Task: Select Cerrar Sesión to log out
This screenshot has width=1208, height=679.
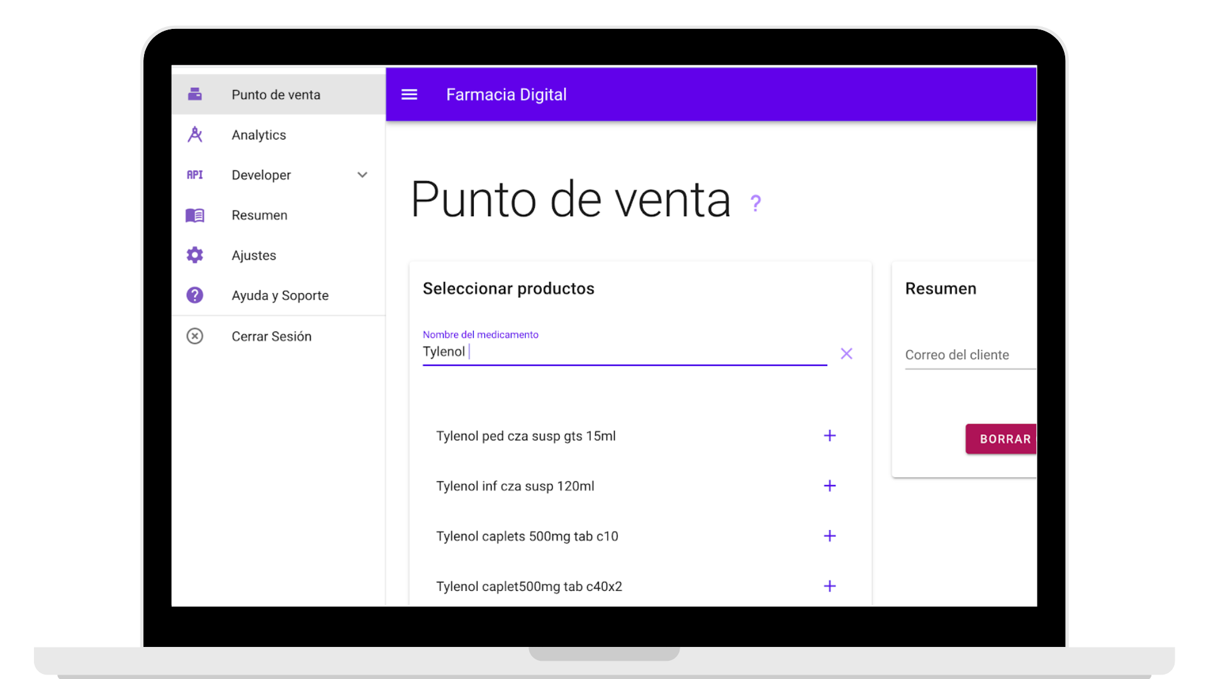Action: point(279,336)
